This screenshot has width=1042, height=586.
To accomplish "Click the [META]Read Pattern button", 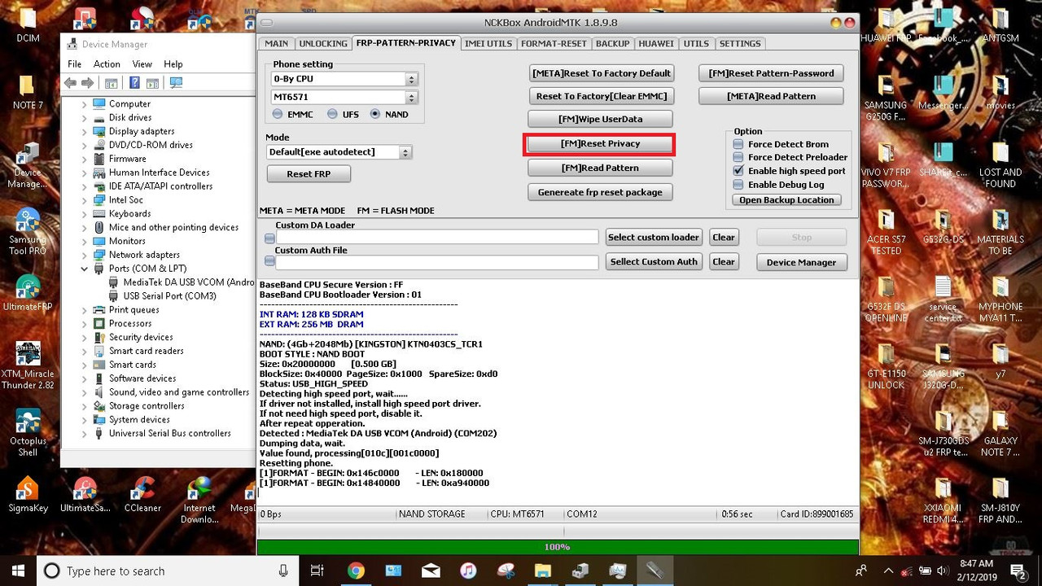I will pos(771,96).
